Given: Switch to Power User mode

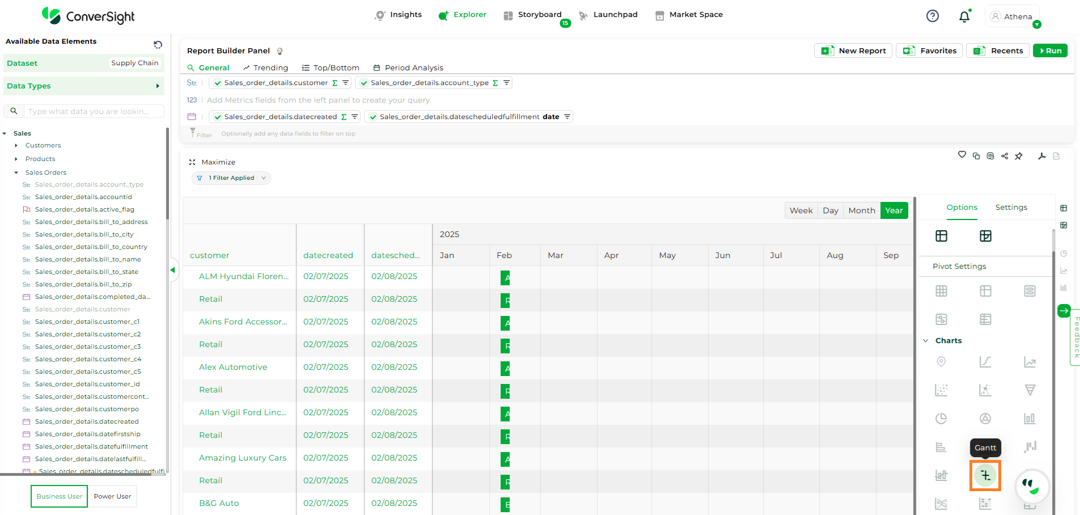Looking at the screenshot, I should [x=112, y=496].
